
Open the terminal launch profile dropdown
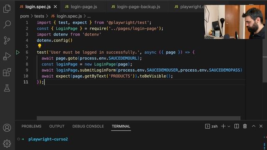click(x=229, y=126)
